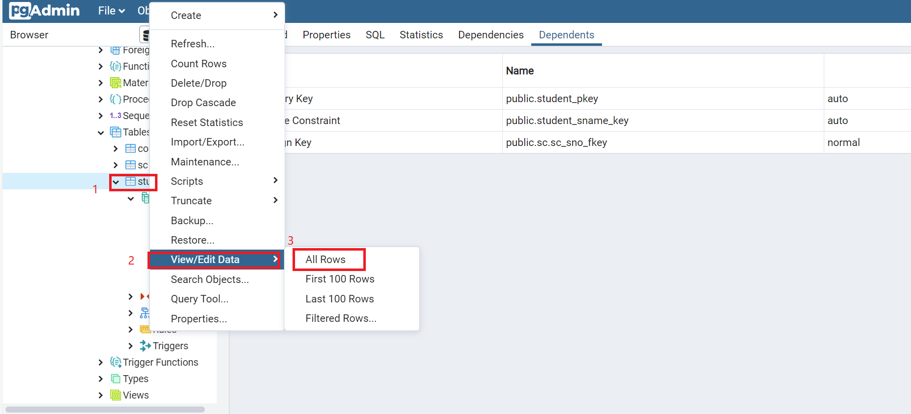The width and height of the screenshot is (911, 414).
Task: Open Import/Export... dialog
Action: point(217,142)
